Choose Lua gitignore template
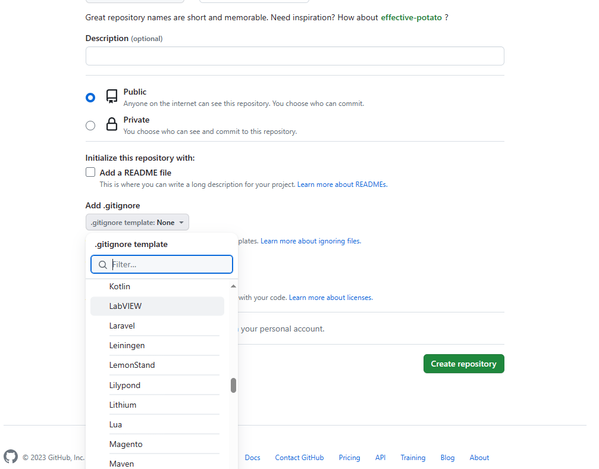Viewport: 599px width, 469px height. [157, 424]
